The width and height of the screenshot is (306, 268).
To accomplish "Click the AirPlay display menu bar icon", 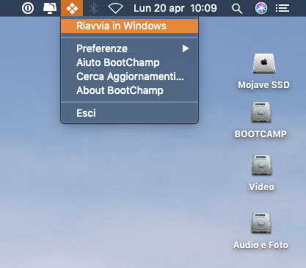I will point(50,8).
